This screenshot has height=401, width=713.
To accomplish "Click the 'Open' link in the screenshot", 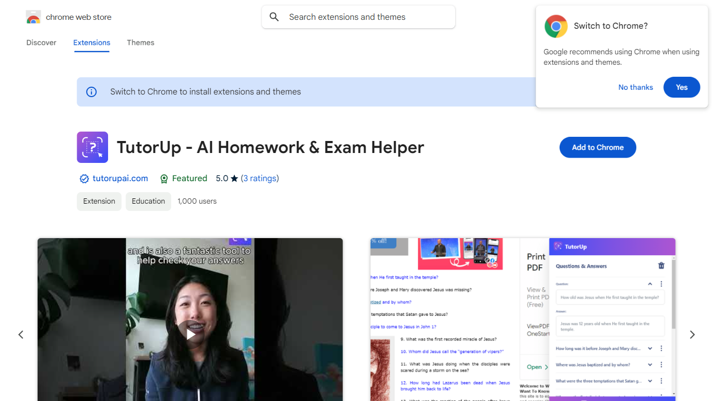I will [x=538, y=367].
